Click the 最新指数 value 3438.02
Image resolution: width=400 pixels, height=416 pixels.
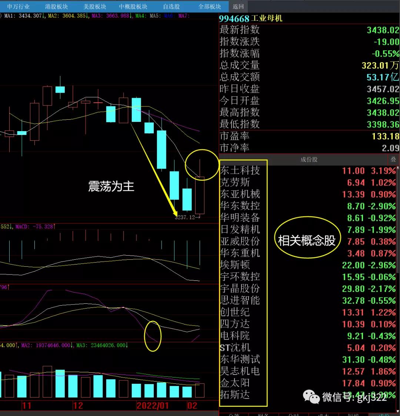pos(383,30)
